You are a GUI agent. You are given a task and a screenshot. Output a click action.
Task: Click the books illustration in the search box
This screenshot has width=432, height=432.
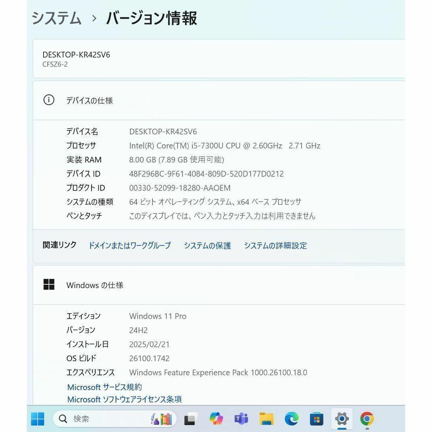(x=162, y=419)
